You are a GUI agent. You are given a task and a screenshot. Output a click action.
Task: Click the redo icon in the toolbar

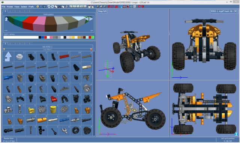click(x=52, y=6)
